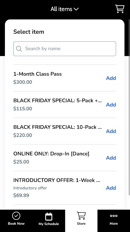Tap the Book Now checkmark icon

[x=16, y=216]
